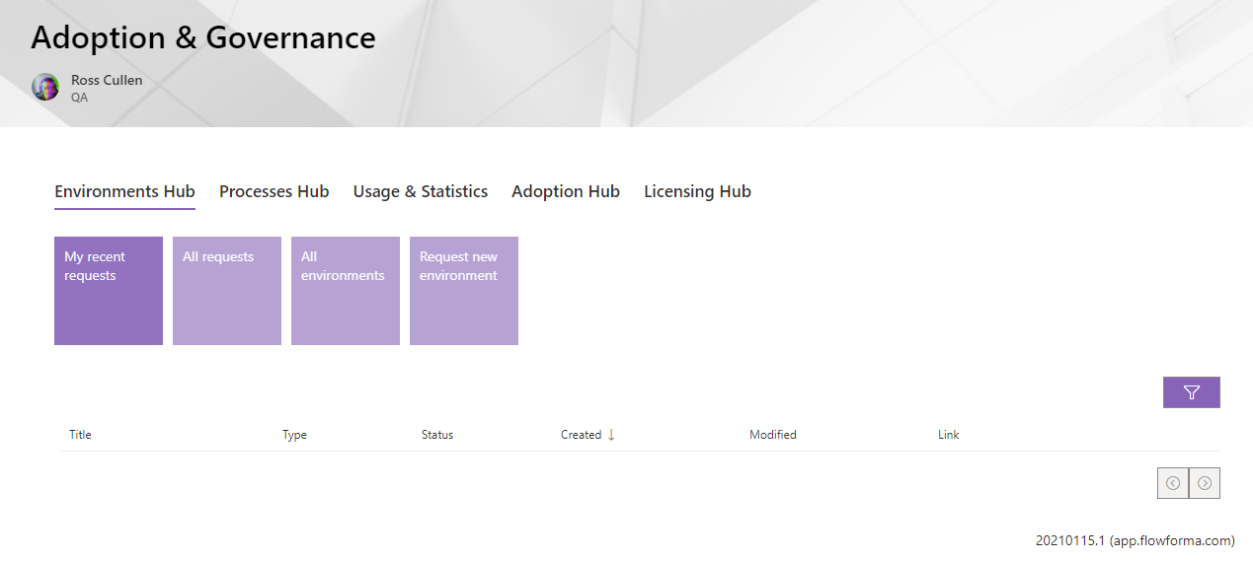Open the filter icon button

[x=1191, y=392]
